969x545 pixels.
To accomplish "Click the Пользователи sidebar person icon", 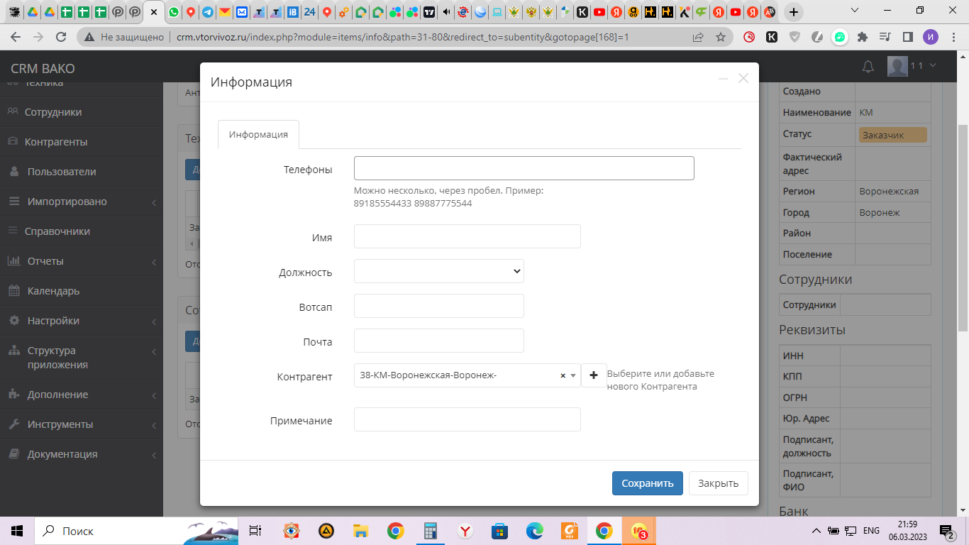I will pyautogui.click(x=14, y=172).
